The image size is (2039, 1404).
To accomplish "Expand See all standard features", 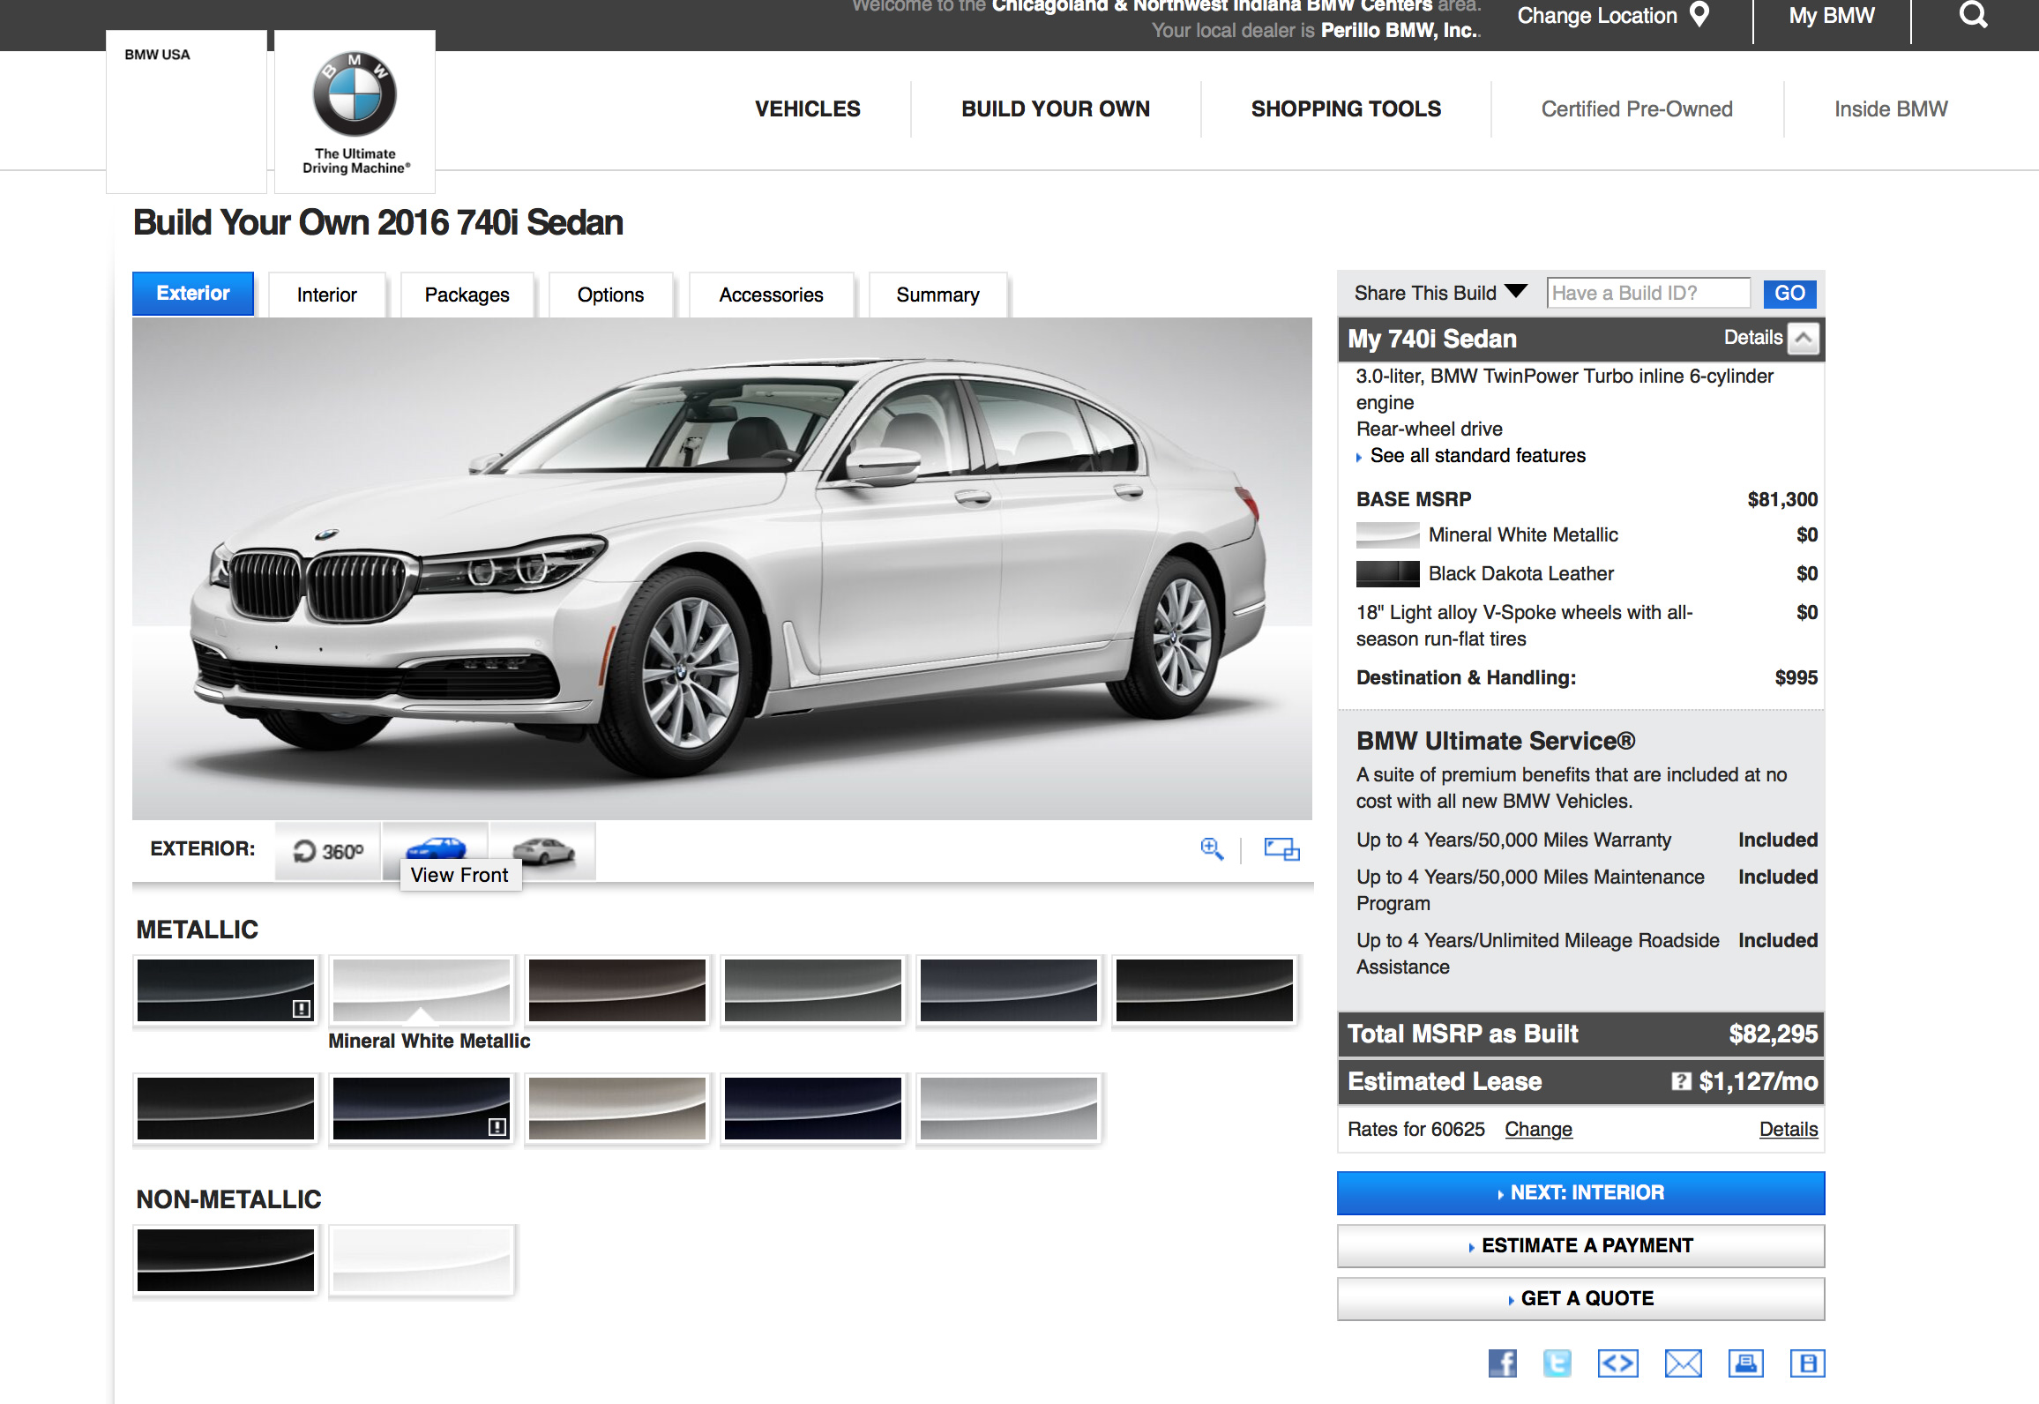I will coord(1477,456).
